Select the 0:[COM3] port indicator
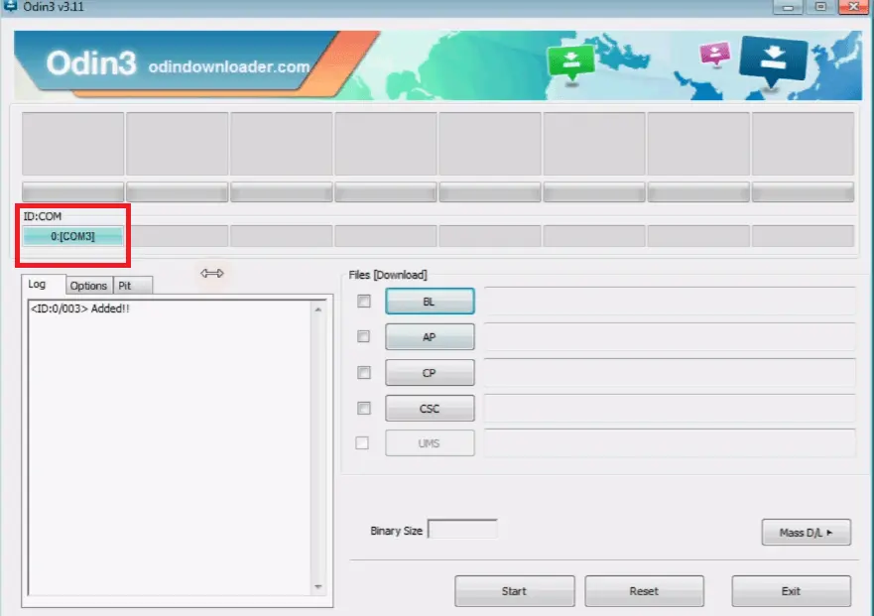Image resolution: width=874 pixels, height=616 pixels. pos(73,236)
